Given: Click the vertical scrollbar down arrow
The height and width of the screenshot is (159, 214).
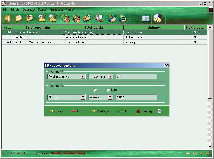Looking at the screenshot, I should (x=210, y=147).
